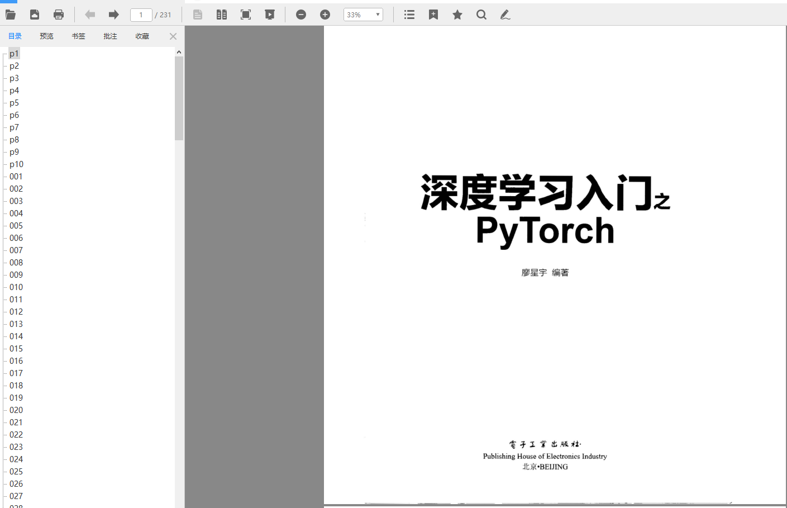Switch to the 收藏 tab

(x=142, y=36)
